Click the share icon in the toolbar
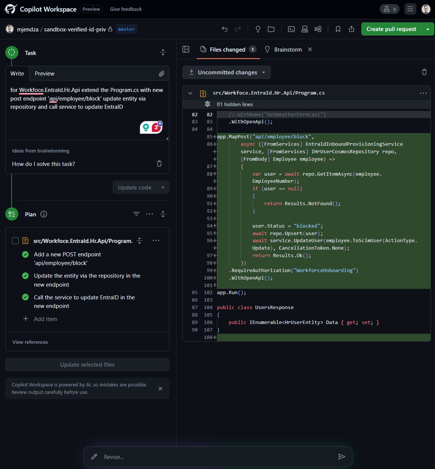The width and height of the screenshot is (435, 469). 352,29
